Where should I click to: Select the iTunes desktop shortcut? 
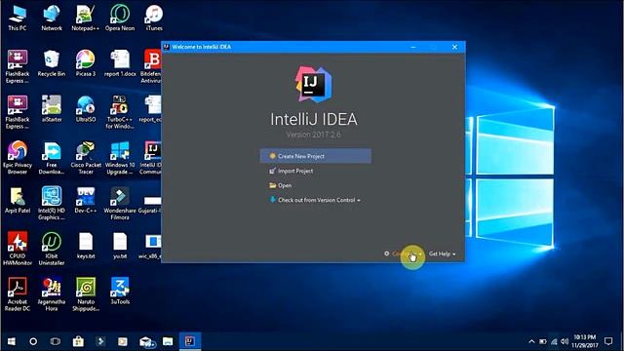(154, 18)
